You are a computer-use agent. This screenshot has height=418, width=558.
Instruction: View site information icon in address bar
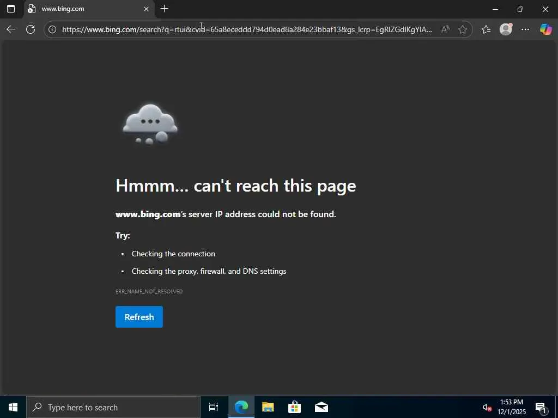pos(52,29)
